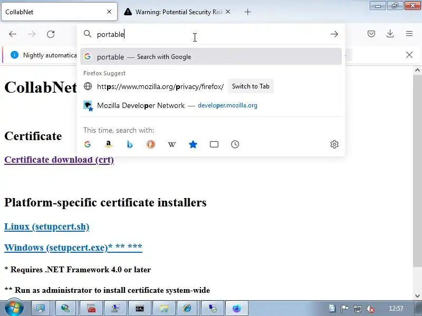Launch Internet Explorer from taskbar

coord(187,309)
